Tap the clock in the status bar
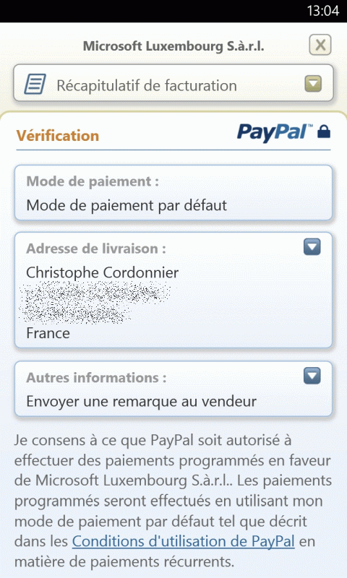 [322, 11]
